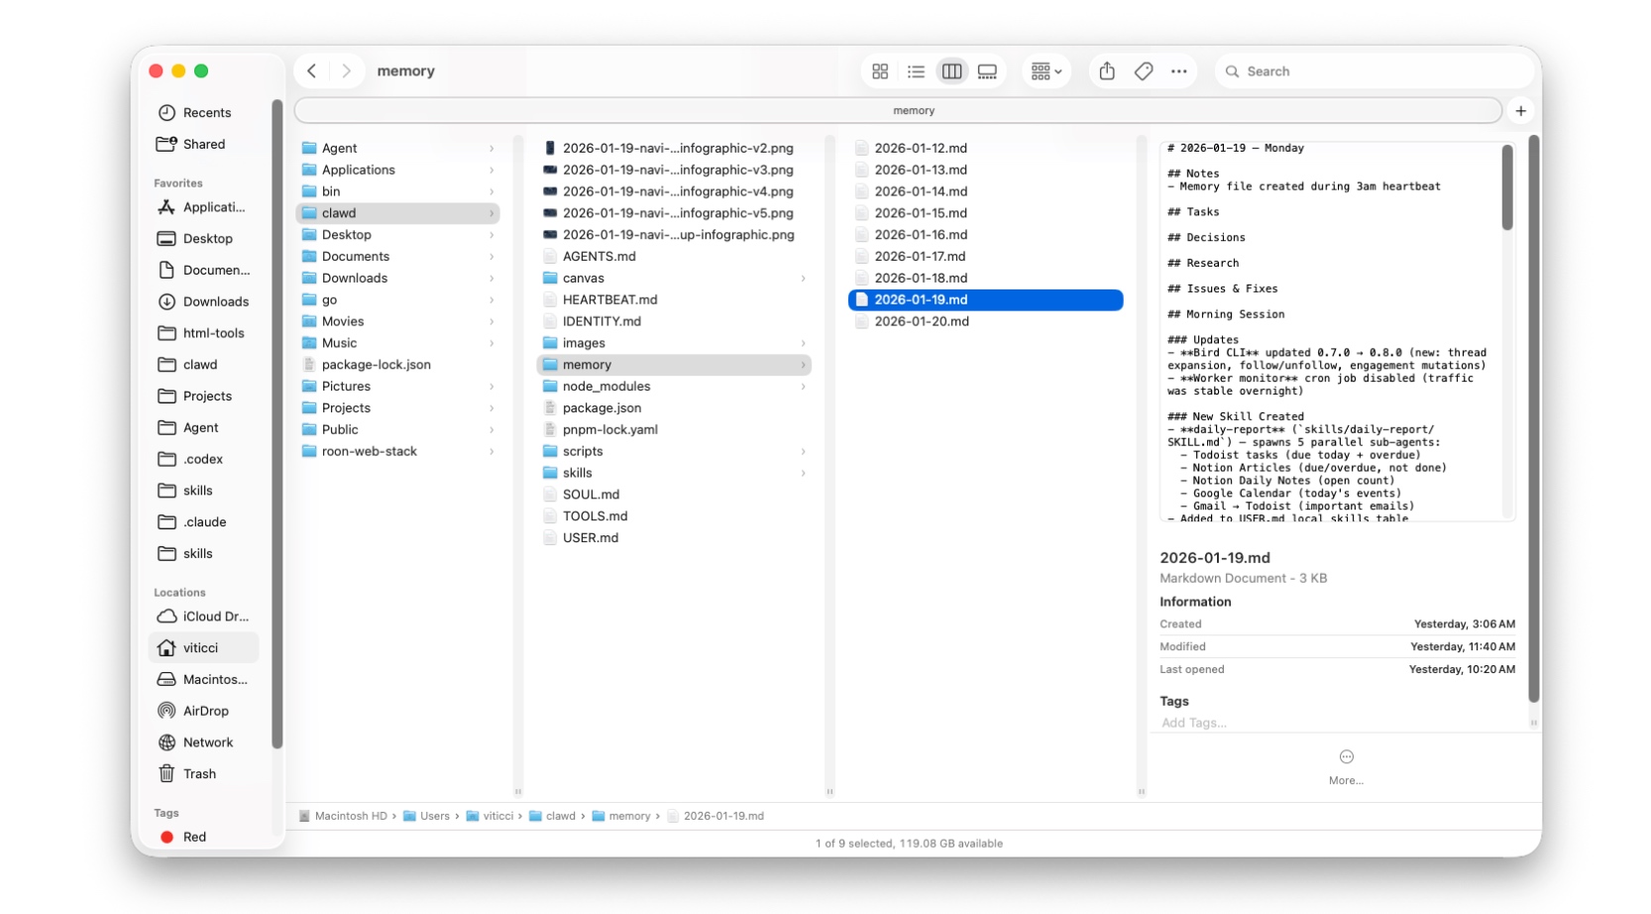This screenshot has width=1651, height=914.
Task: Go forward with the right chevron
Action: (346, 71)
